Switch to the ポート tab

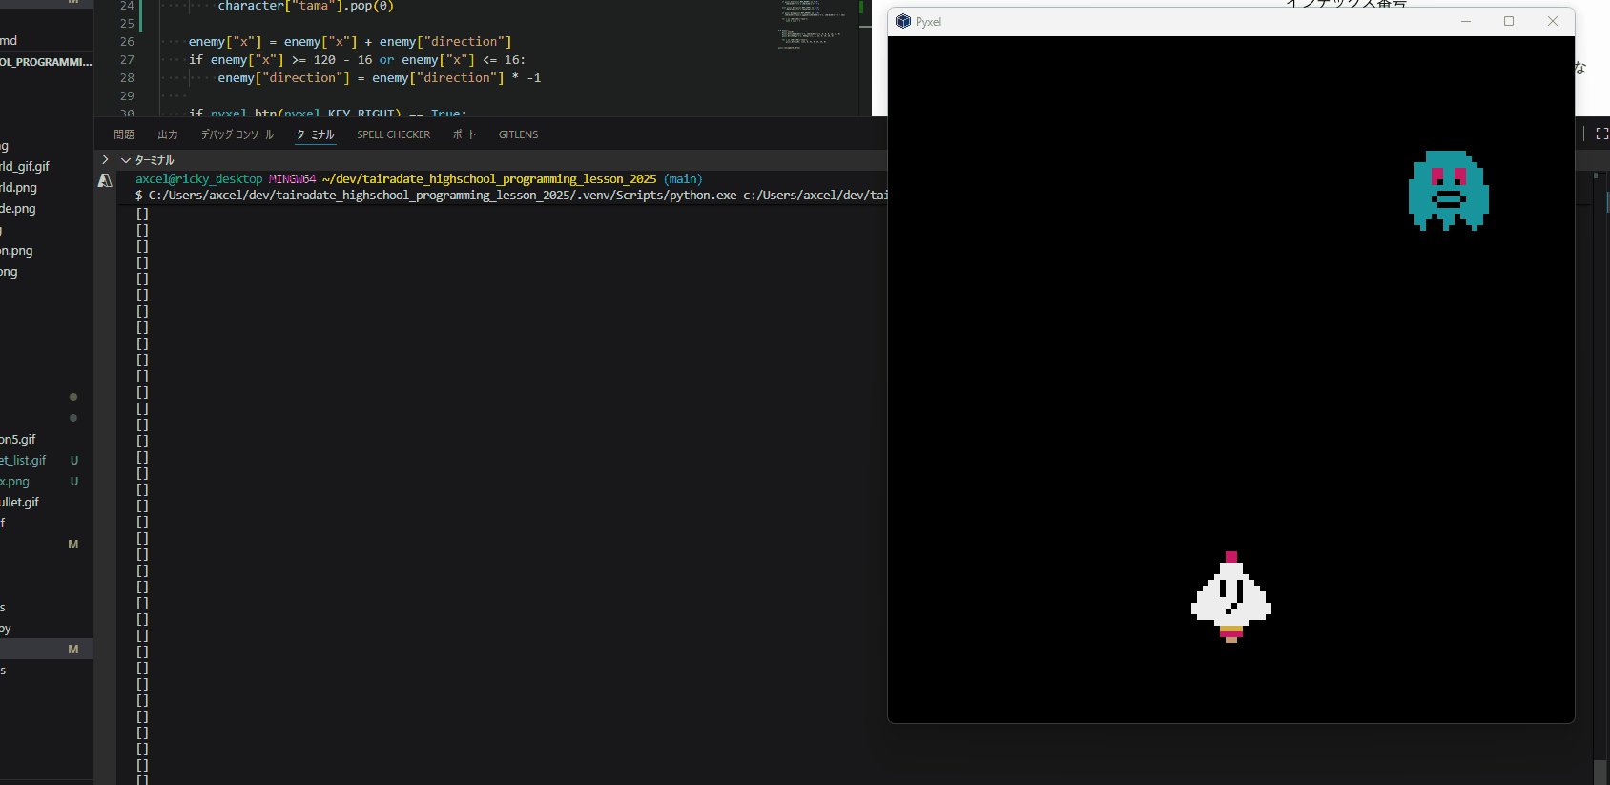point(464,134)
